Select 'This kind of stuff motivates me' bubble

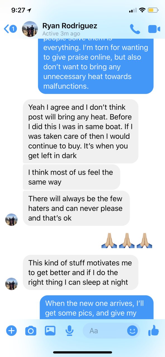click(x=80, y=272)
